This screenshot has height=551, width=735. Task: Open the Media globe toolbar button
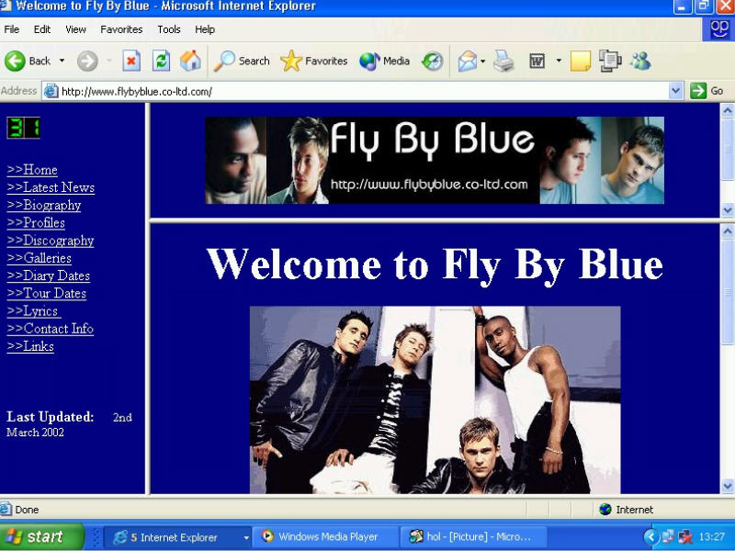coord(384,61)
